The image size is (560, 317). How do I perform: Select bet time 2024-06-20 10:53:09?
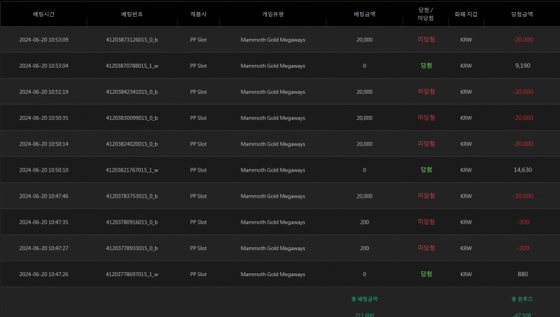click(x=44, y=40)
